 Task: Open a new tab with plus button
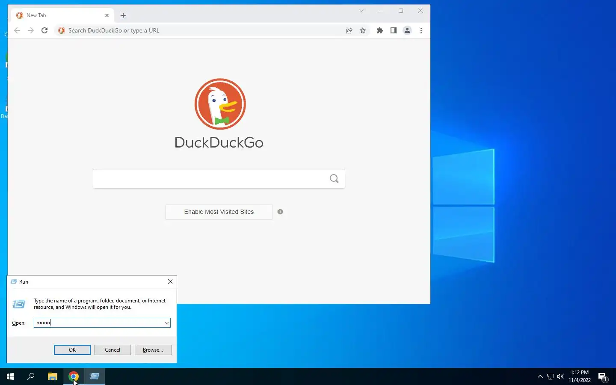pos(123,15)
